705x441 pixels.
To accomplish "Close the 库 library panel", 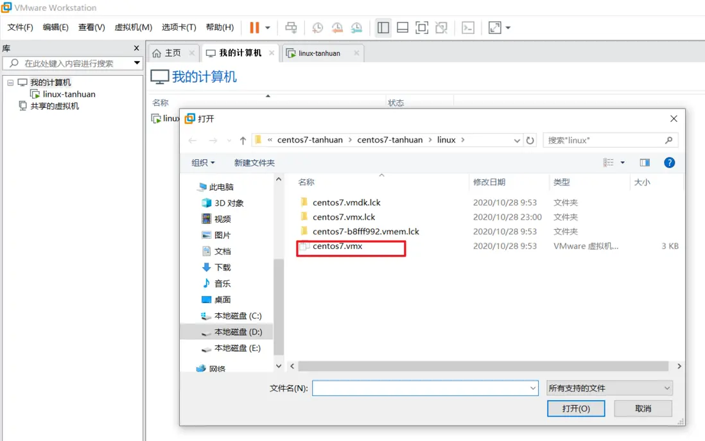I will pos(137,48).
